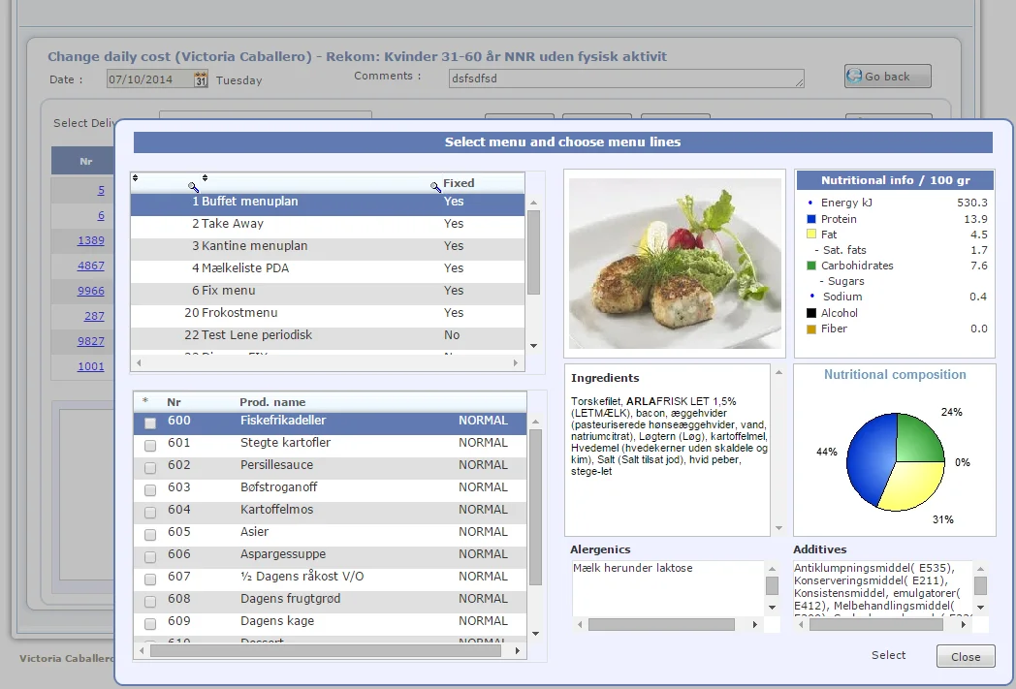Select the Kantine menuplan row

click(254, 246)
